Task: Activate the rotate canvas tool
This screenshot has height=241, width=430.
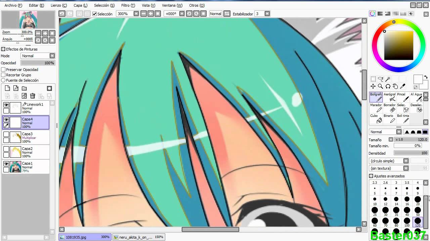Action: pos(388,86)
